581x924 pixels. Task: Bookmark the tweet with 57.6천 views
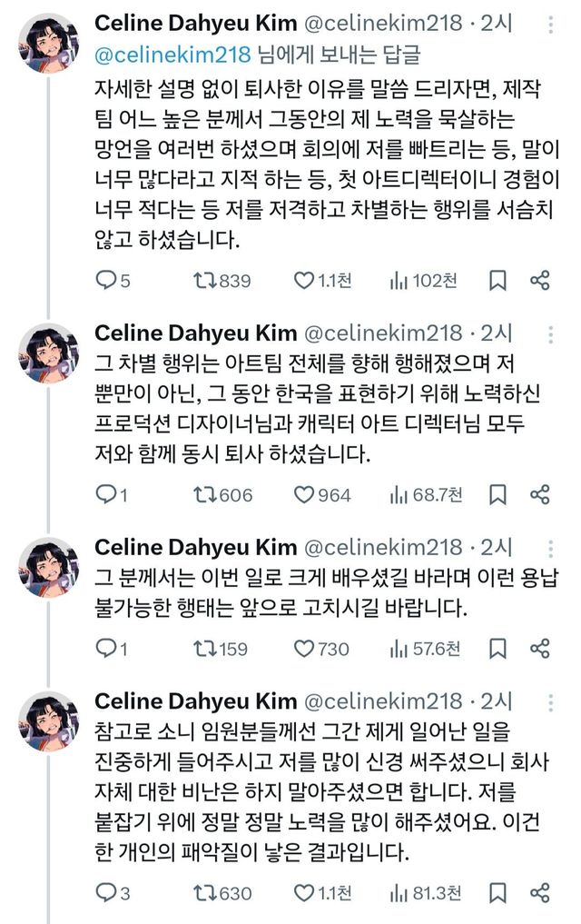(x=497, y=648)
